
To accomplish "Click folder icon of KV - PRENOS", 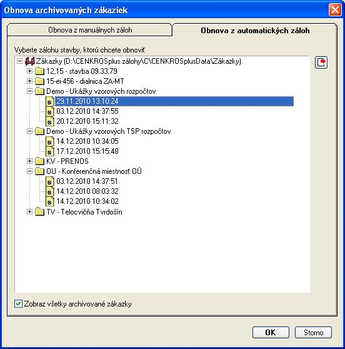I will pos(40,161).
